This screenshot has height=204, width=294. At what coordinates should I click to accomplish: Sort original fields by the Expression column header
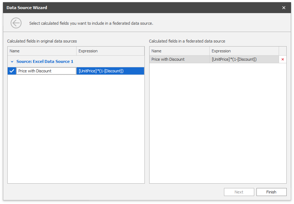110,51
